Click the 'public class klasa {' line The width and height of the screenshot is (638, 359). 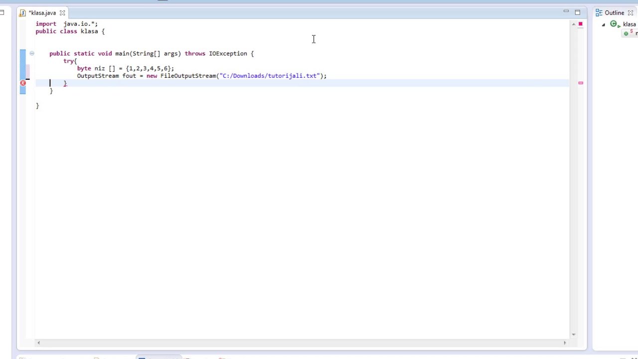[x=70, y=31]
